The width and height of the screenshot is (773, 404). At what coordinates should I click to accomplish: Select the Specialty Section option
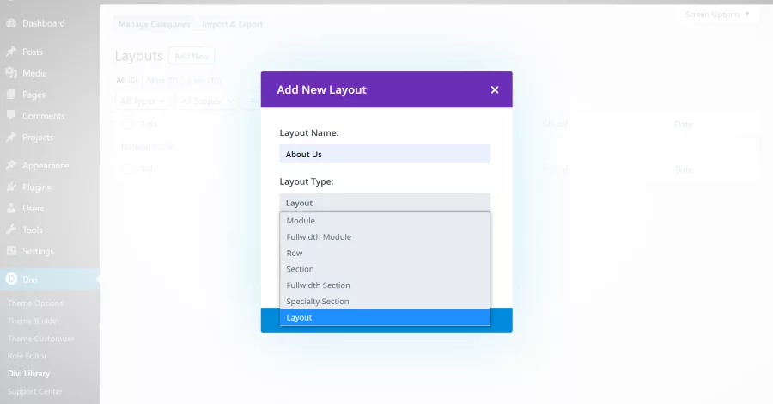click(385, 302)
